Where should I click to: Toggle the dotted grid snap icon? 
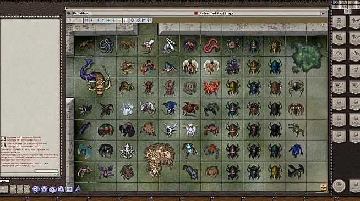coord(126,20)
